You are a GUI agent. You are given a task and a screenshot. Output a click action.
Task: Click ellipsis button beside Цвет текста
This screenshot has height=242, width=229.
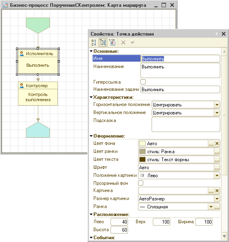point(217,160)
